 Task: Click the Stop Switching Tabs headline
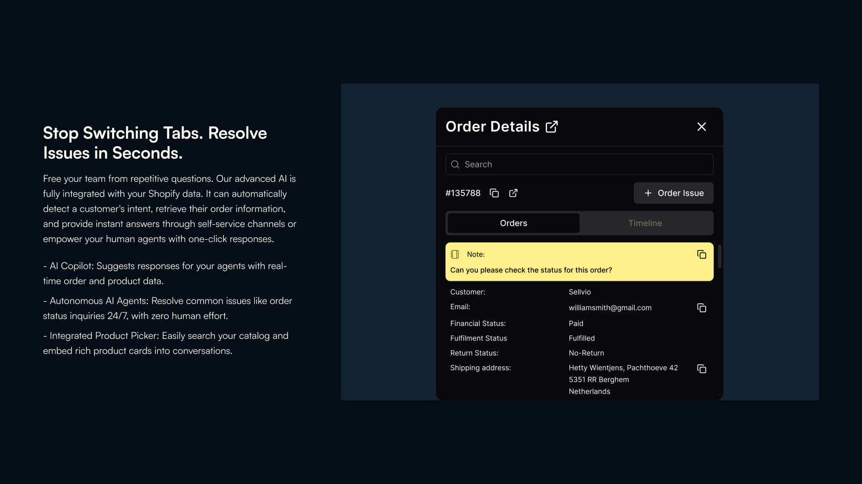155,143
